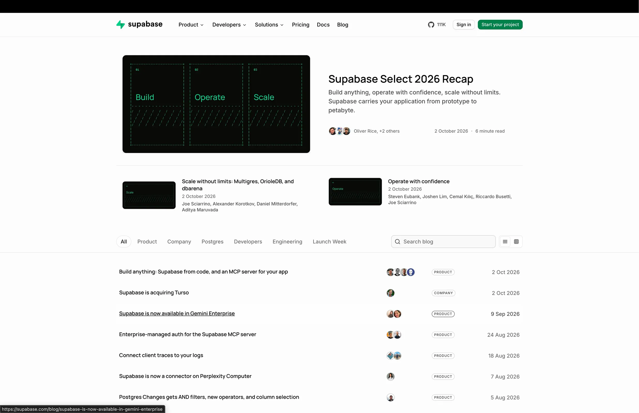
Task: Open the Scale article thumbnail
Action: [x=149, y=195]
